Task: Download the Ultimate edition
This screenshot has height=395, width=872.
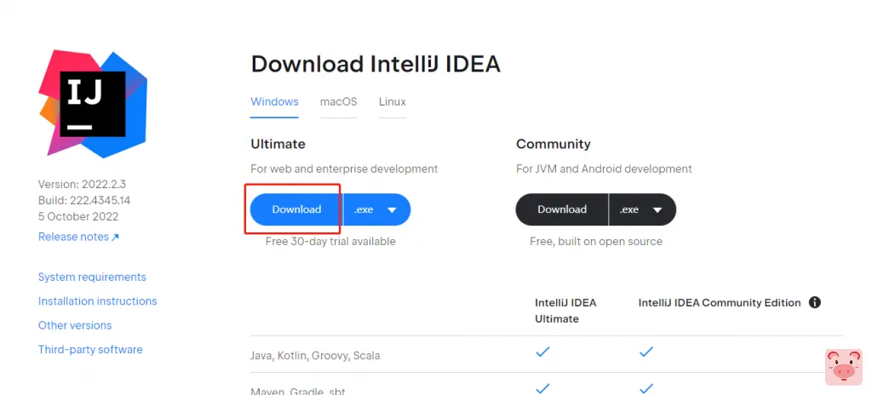Action: tap(296, 209)
